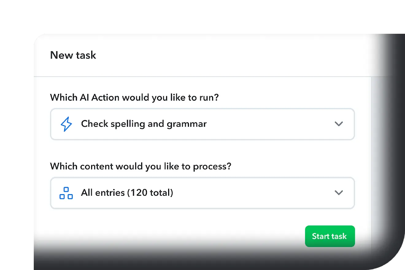Viewport: 405px width, 270px height.
Task: Select the "All entries (120 total)" text
Action: click(x=127, y=193)
